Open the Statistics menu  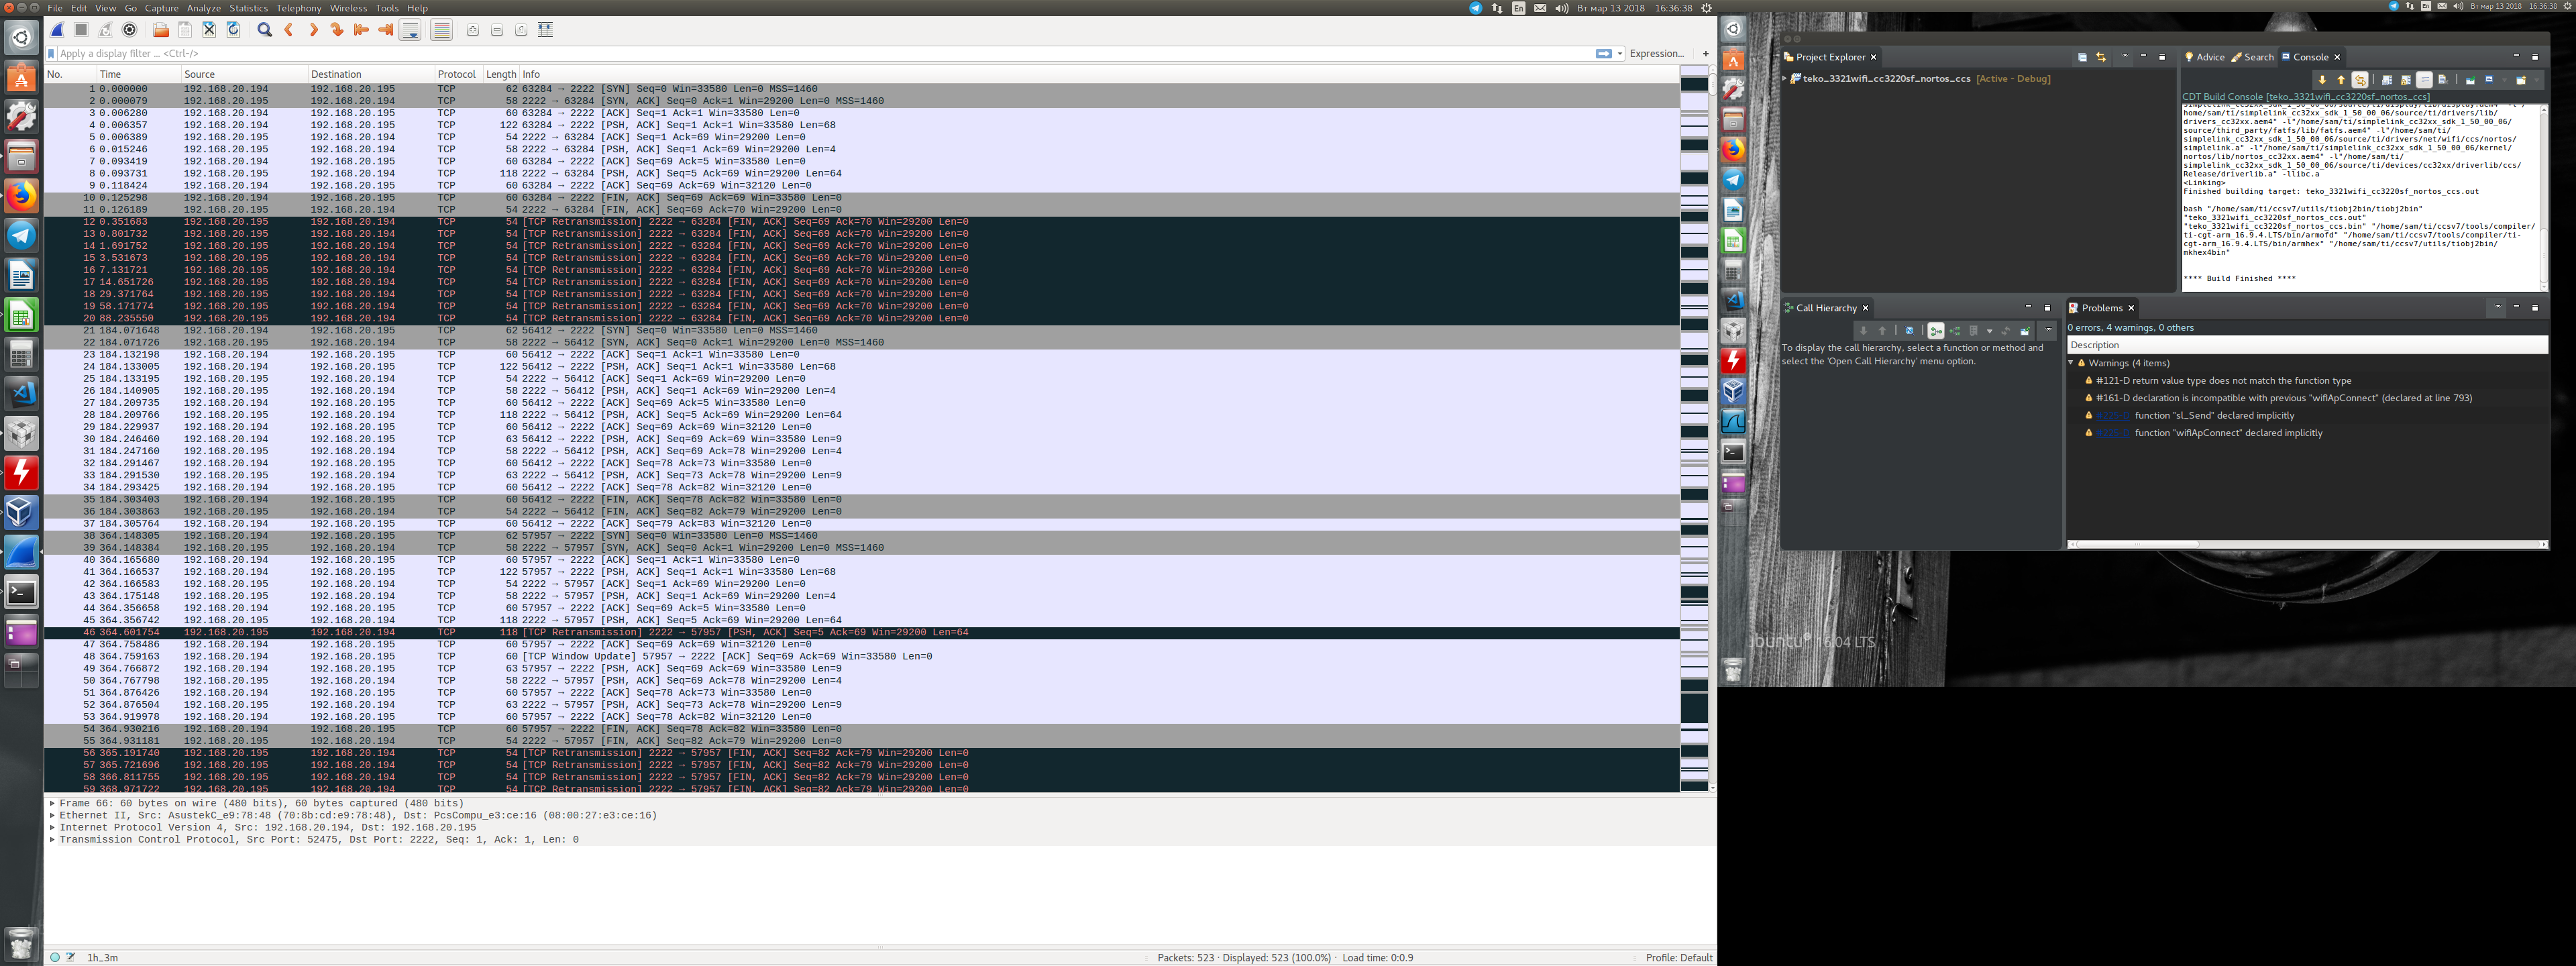(248, 8)
